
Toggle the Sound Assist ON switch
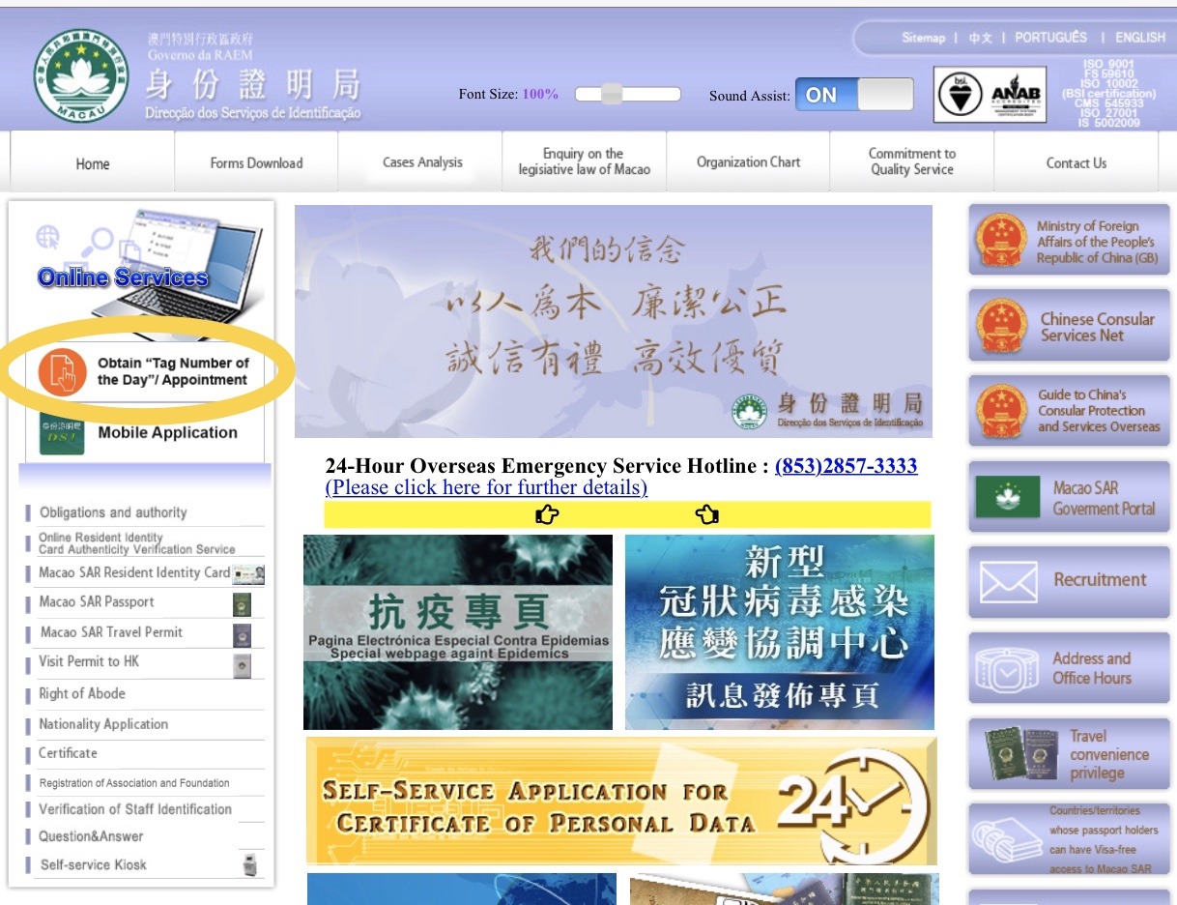point(853,95)
